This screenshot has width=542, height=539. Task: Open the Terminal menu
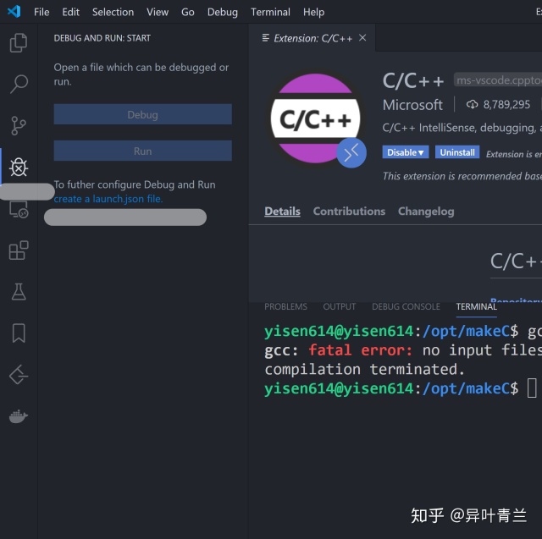pos(270,12)
